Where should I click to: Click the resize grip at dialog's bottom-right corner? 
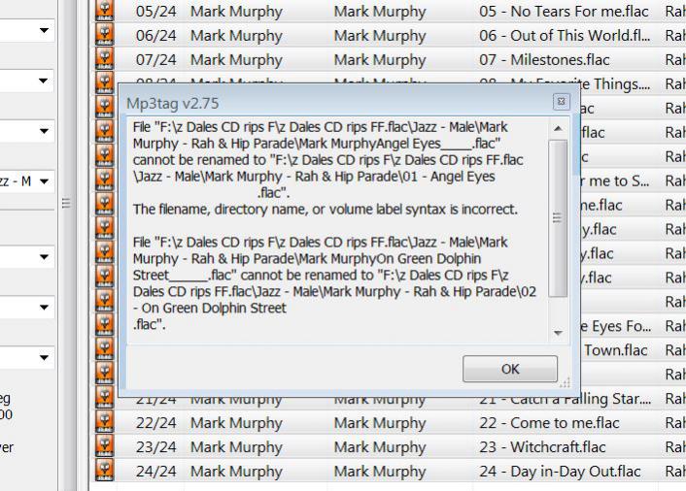click(565, 382)
